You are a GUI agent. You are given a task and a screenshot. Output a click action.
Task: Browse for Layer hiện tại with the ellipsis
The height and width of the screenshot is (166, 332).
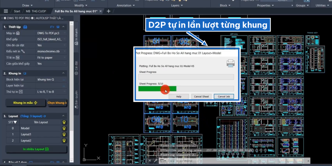64,86
